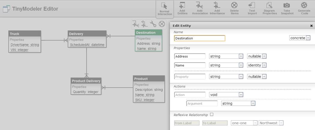315x130 pixels.
Task: Select the Truck entity box header
Action: click(x=25, y=34)
